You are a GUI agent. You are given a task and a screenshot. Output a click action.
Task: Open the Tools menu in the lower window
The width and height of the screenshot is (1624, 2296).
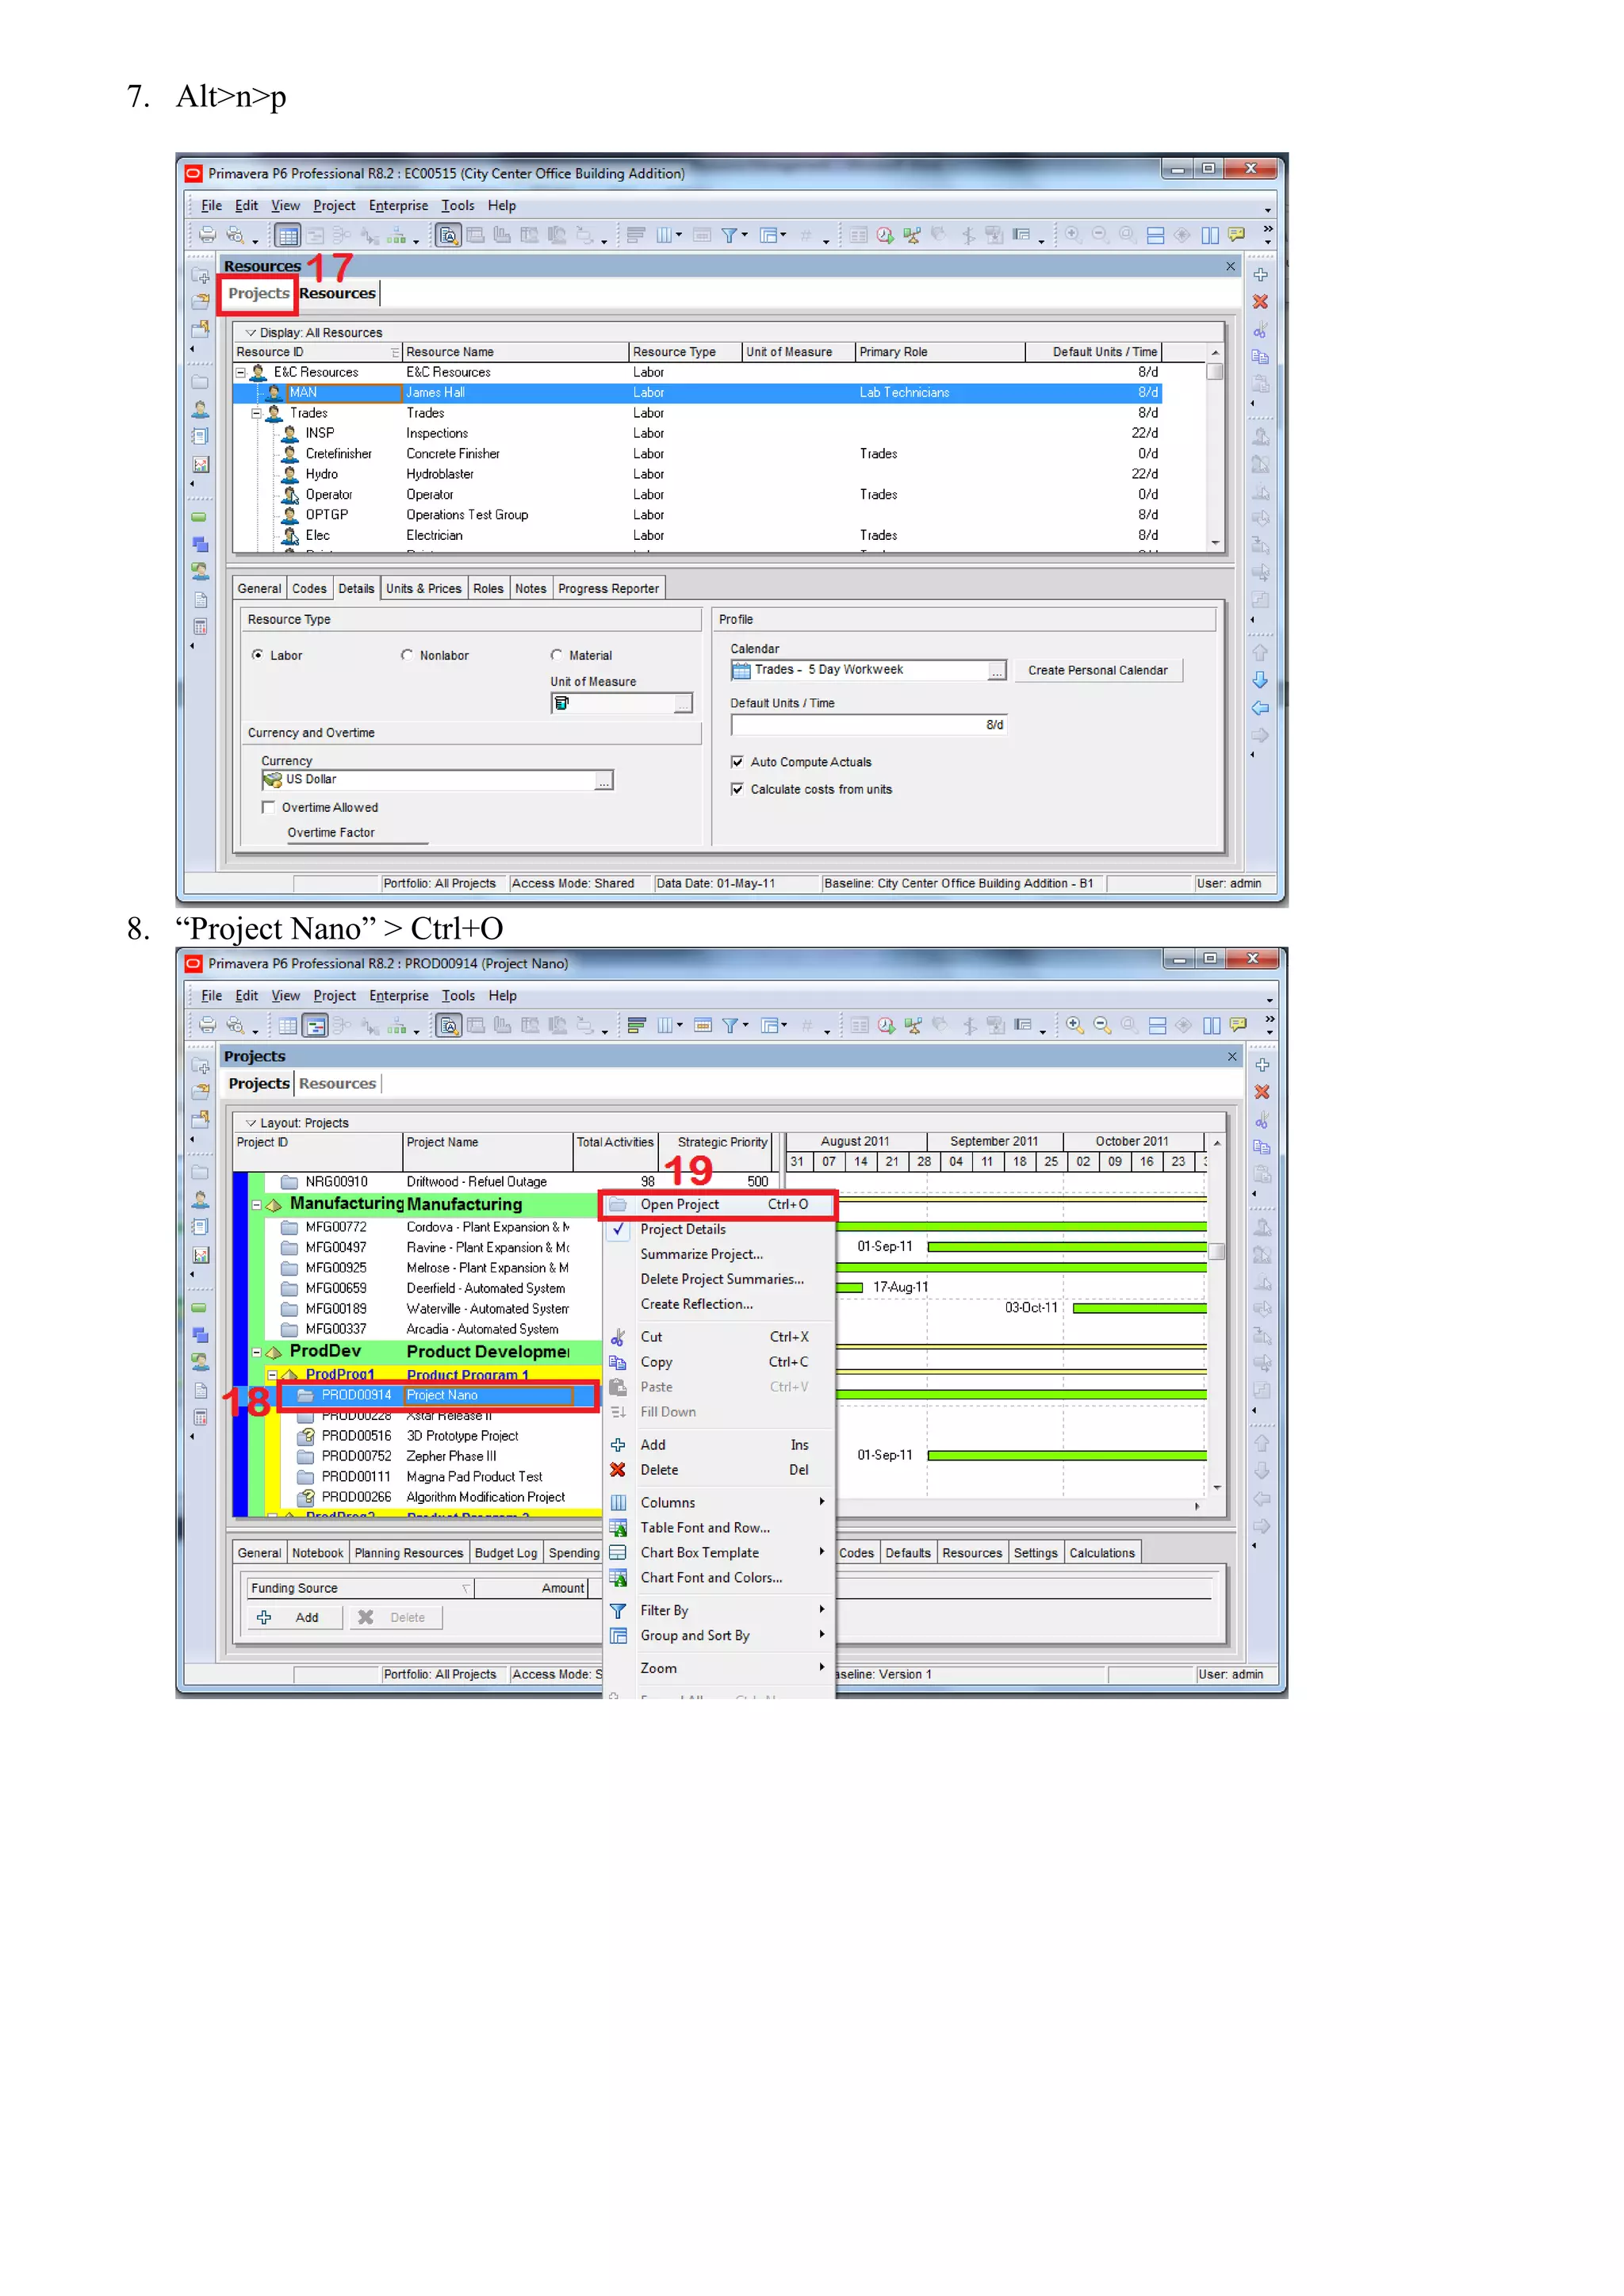(x=458, y=996)
